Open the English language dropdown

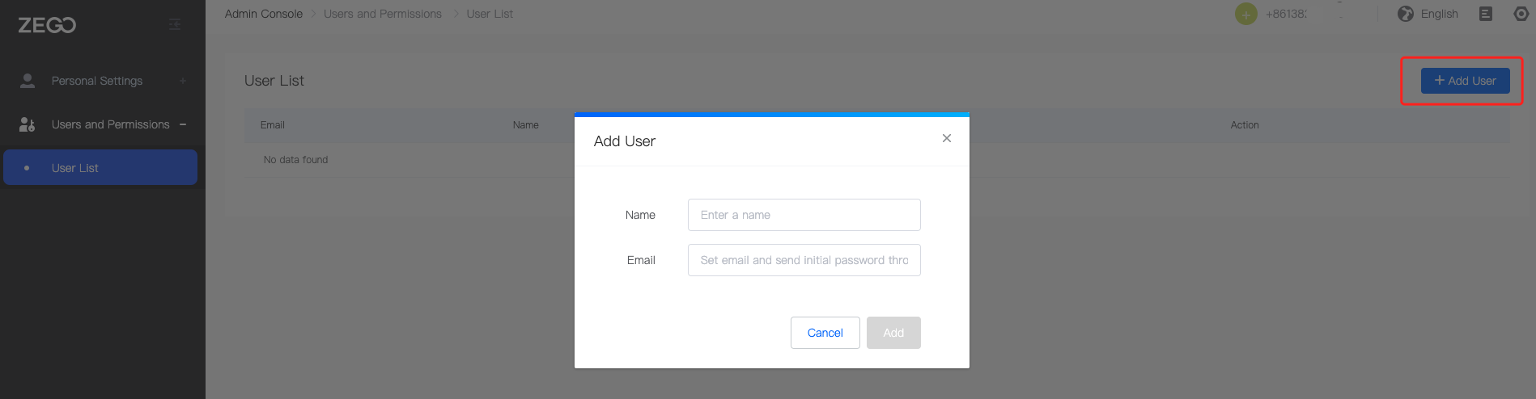pyautogui.click(x=1439, y=14)
